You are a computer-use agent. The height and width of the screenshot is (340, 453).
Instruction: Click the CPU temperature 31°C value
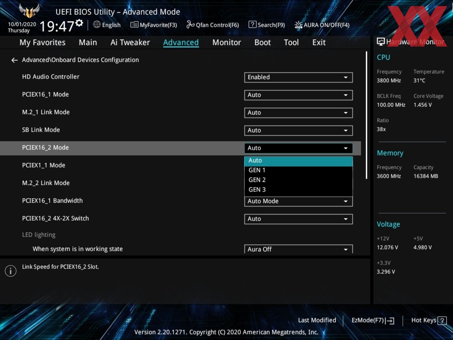pyautogui.click(x=419, y=81)
